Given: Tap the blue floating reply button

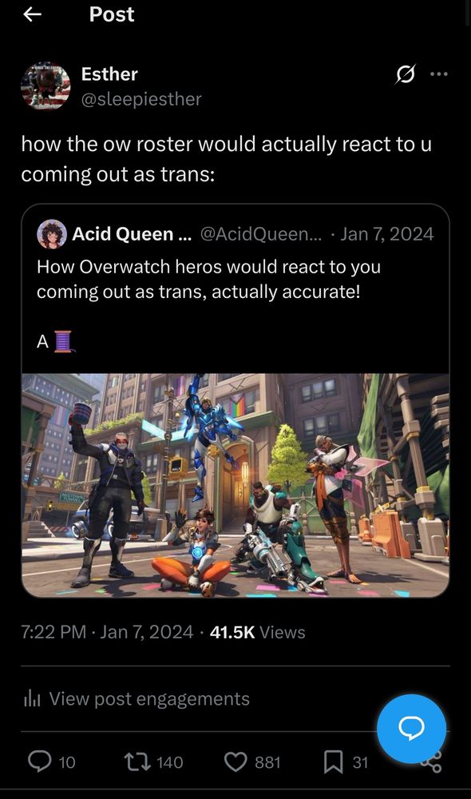Looking at the screenshot, I should click(x=411, y=729).
